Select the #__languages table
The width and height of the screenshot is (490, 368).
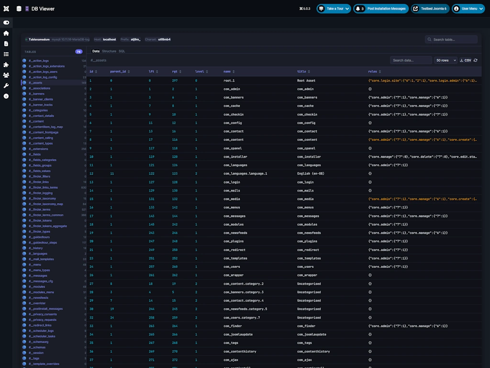pyautogui.click(x=54, y=254)
